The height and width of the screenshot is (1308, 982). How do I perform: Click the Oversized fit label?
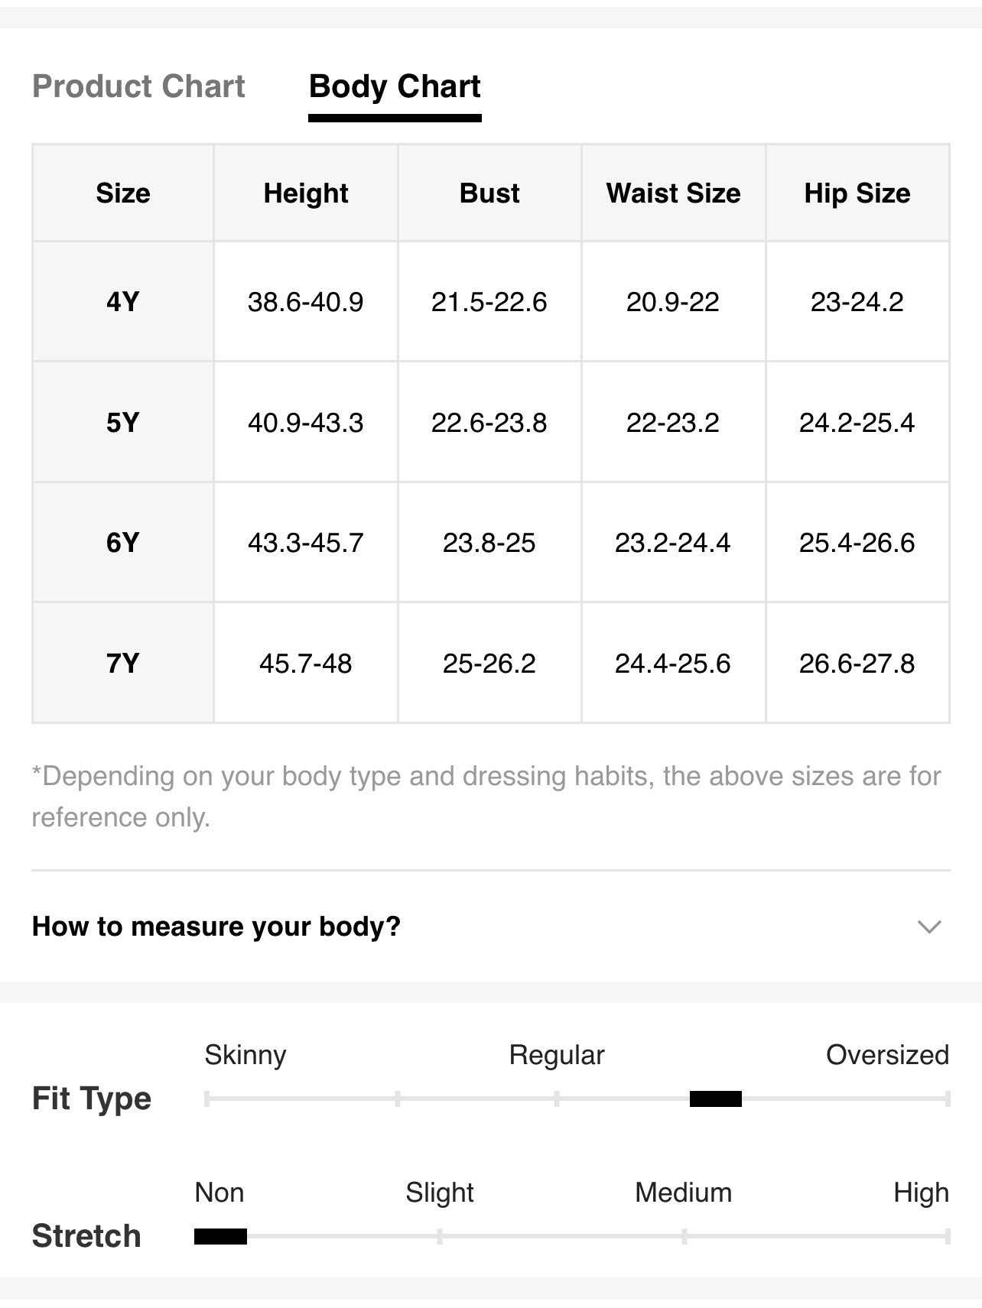pos(887,1055)
